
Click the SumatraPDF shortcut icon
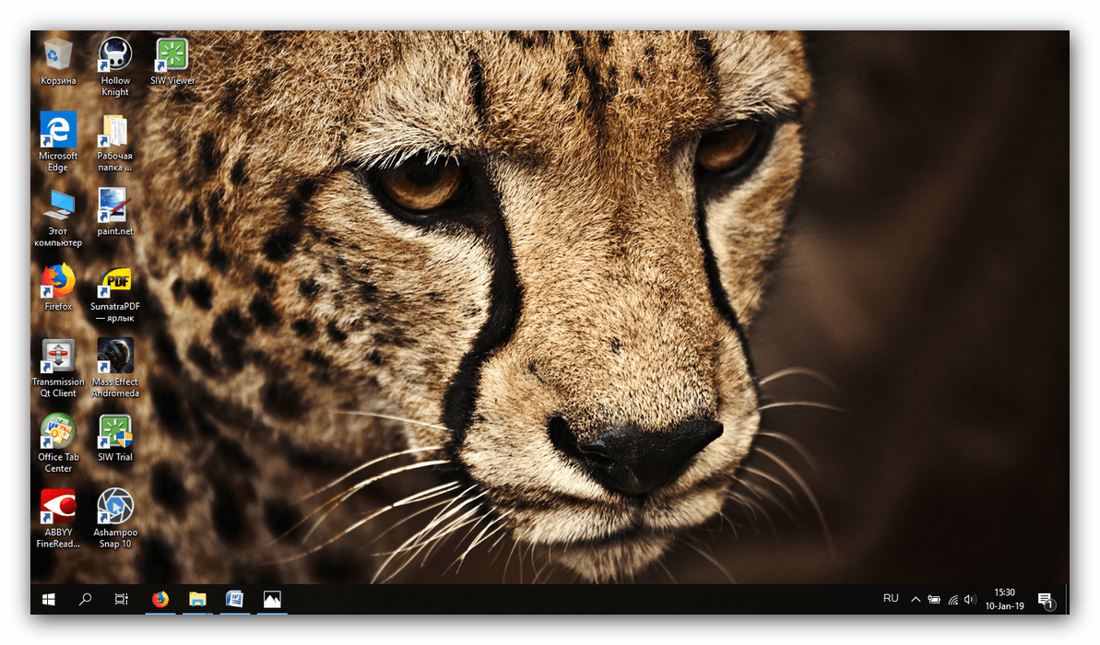tap(115, 282)
